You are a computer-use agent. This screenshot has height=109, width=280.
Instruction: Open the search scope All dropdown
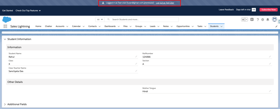tap(100, 20)
